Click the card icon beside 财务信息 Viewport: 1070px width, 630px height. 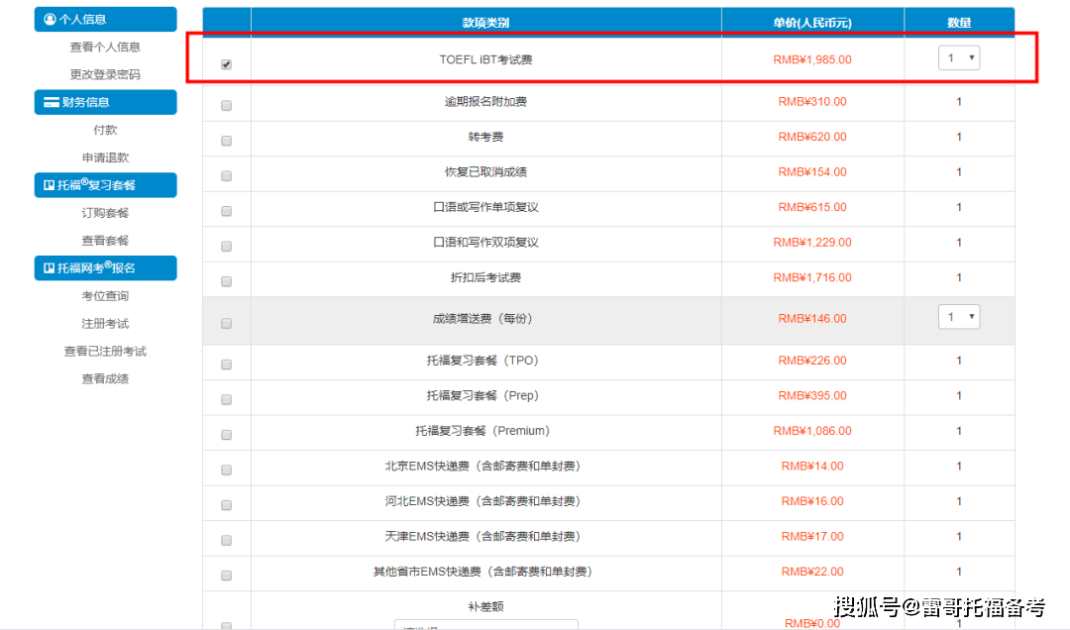[52, 102]
